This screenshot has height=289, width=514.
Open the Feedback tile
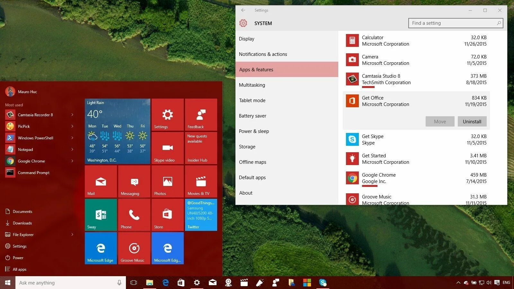click(x=201, y=115)
